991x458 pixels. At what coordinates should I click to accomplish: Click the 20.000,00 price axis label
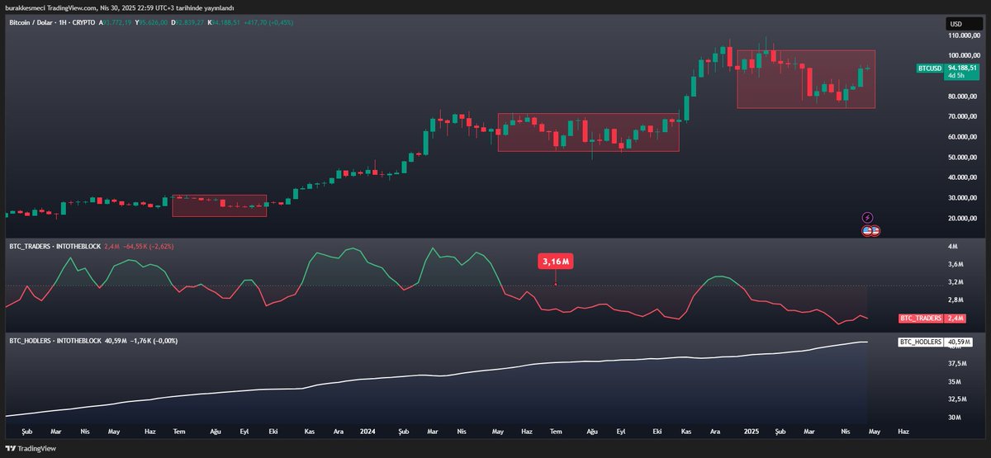[x=963, y=219]
